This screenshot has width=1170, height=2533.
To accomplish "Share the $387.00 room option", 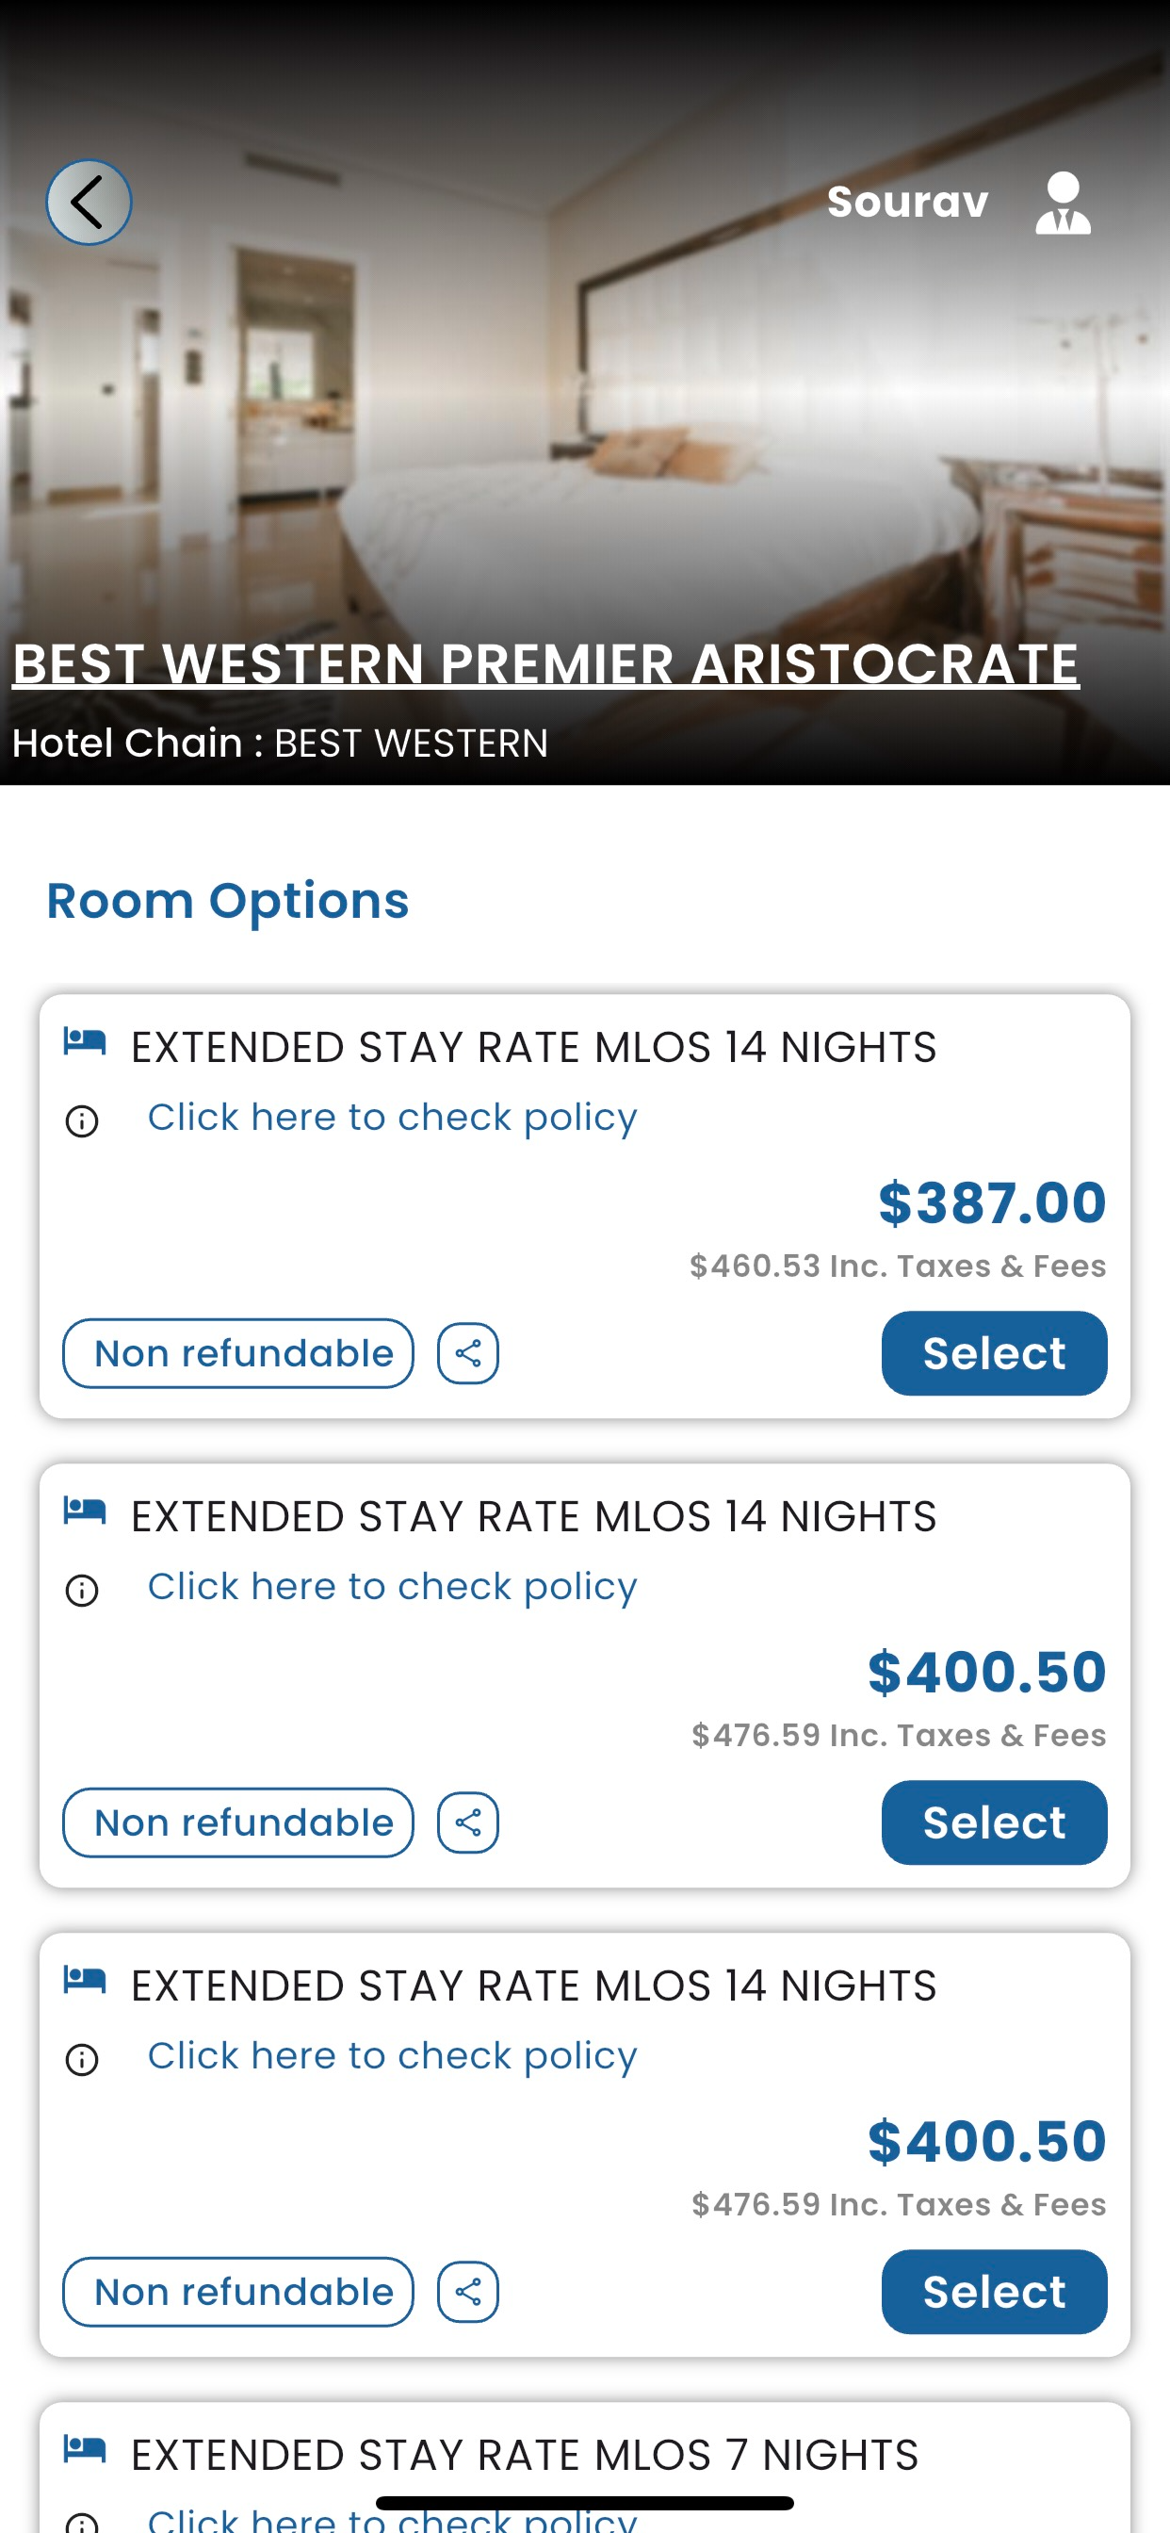I will (468, 1353).
